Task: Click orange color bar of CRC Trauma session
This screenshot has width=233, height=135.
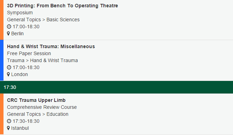Action: [2, 114]
